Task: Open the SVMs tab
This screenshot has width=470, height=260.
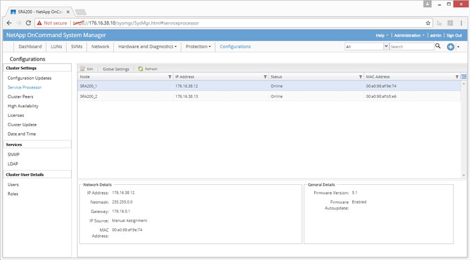Action: coord(76,46)
